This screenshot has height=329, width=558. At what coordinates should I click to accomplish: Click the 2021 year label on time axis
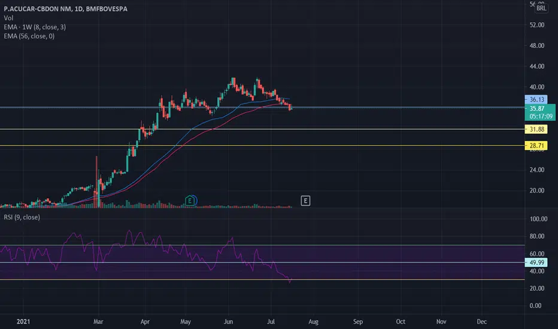pyautogui.click(x=23, y=322)
